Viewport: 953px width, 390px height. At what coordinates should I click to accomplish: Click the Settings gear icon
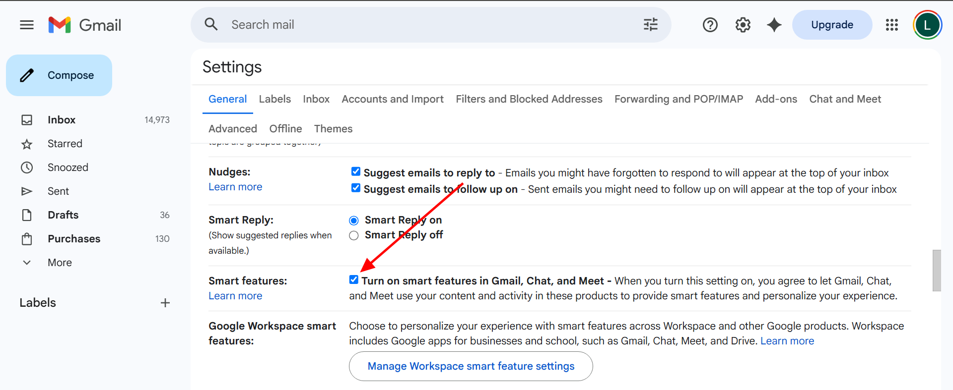pos(743,25)
